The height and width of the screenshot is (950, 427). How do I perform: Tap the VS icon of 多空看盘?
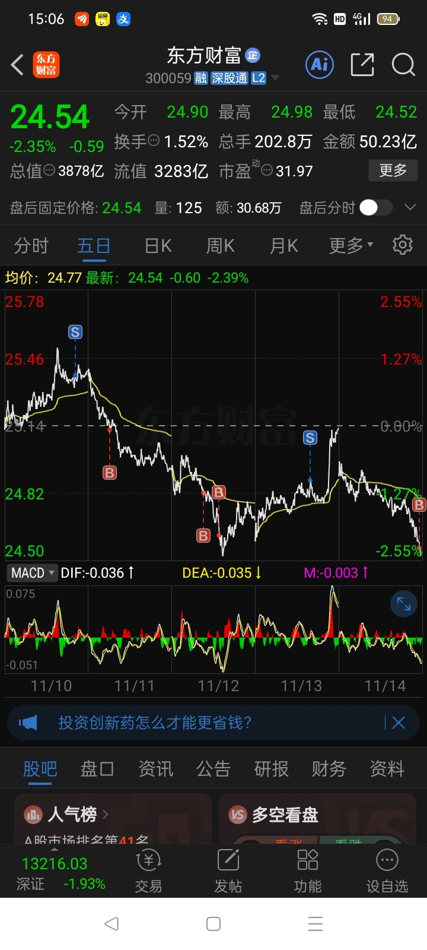(238, 815)
